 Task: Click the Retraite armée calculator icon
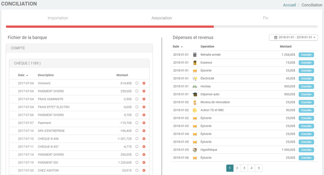(x=195, y=55)
